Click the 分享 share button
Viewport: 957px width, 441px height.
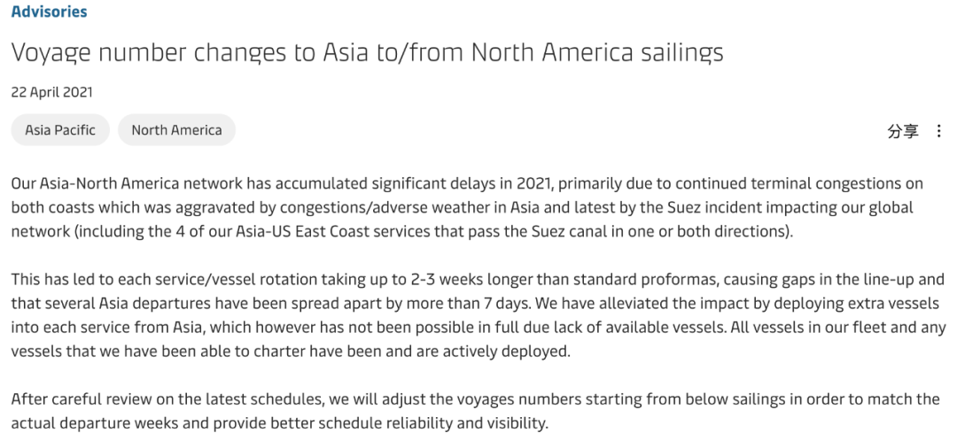pyautogui.click(x=903, y=131)
